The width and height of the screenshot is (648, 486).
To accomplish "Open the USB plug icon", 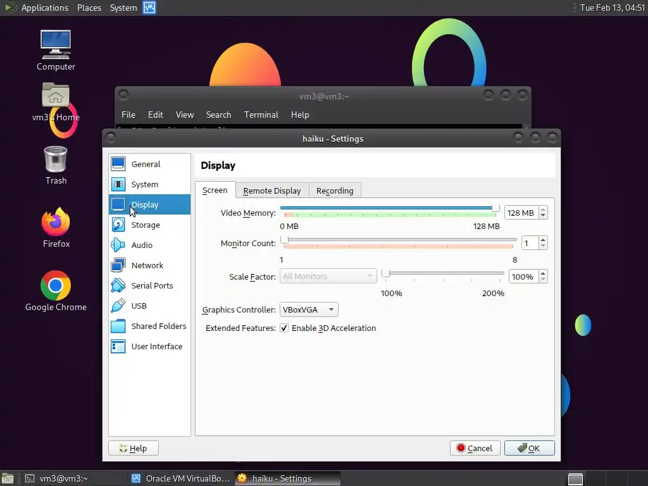I will tap(118, 306).
